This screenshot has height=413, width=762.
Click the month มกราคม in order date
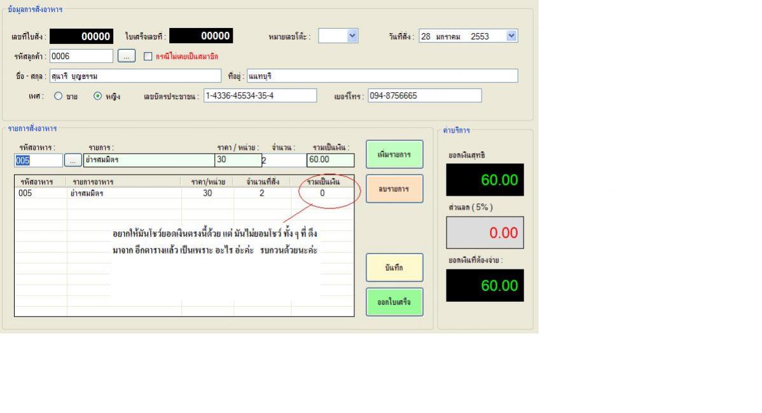click(448, 36)
